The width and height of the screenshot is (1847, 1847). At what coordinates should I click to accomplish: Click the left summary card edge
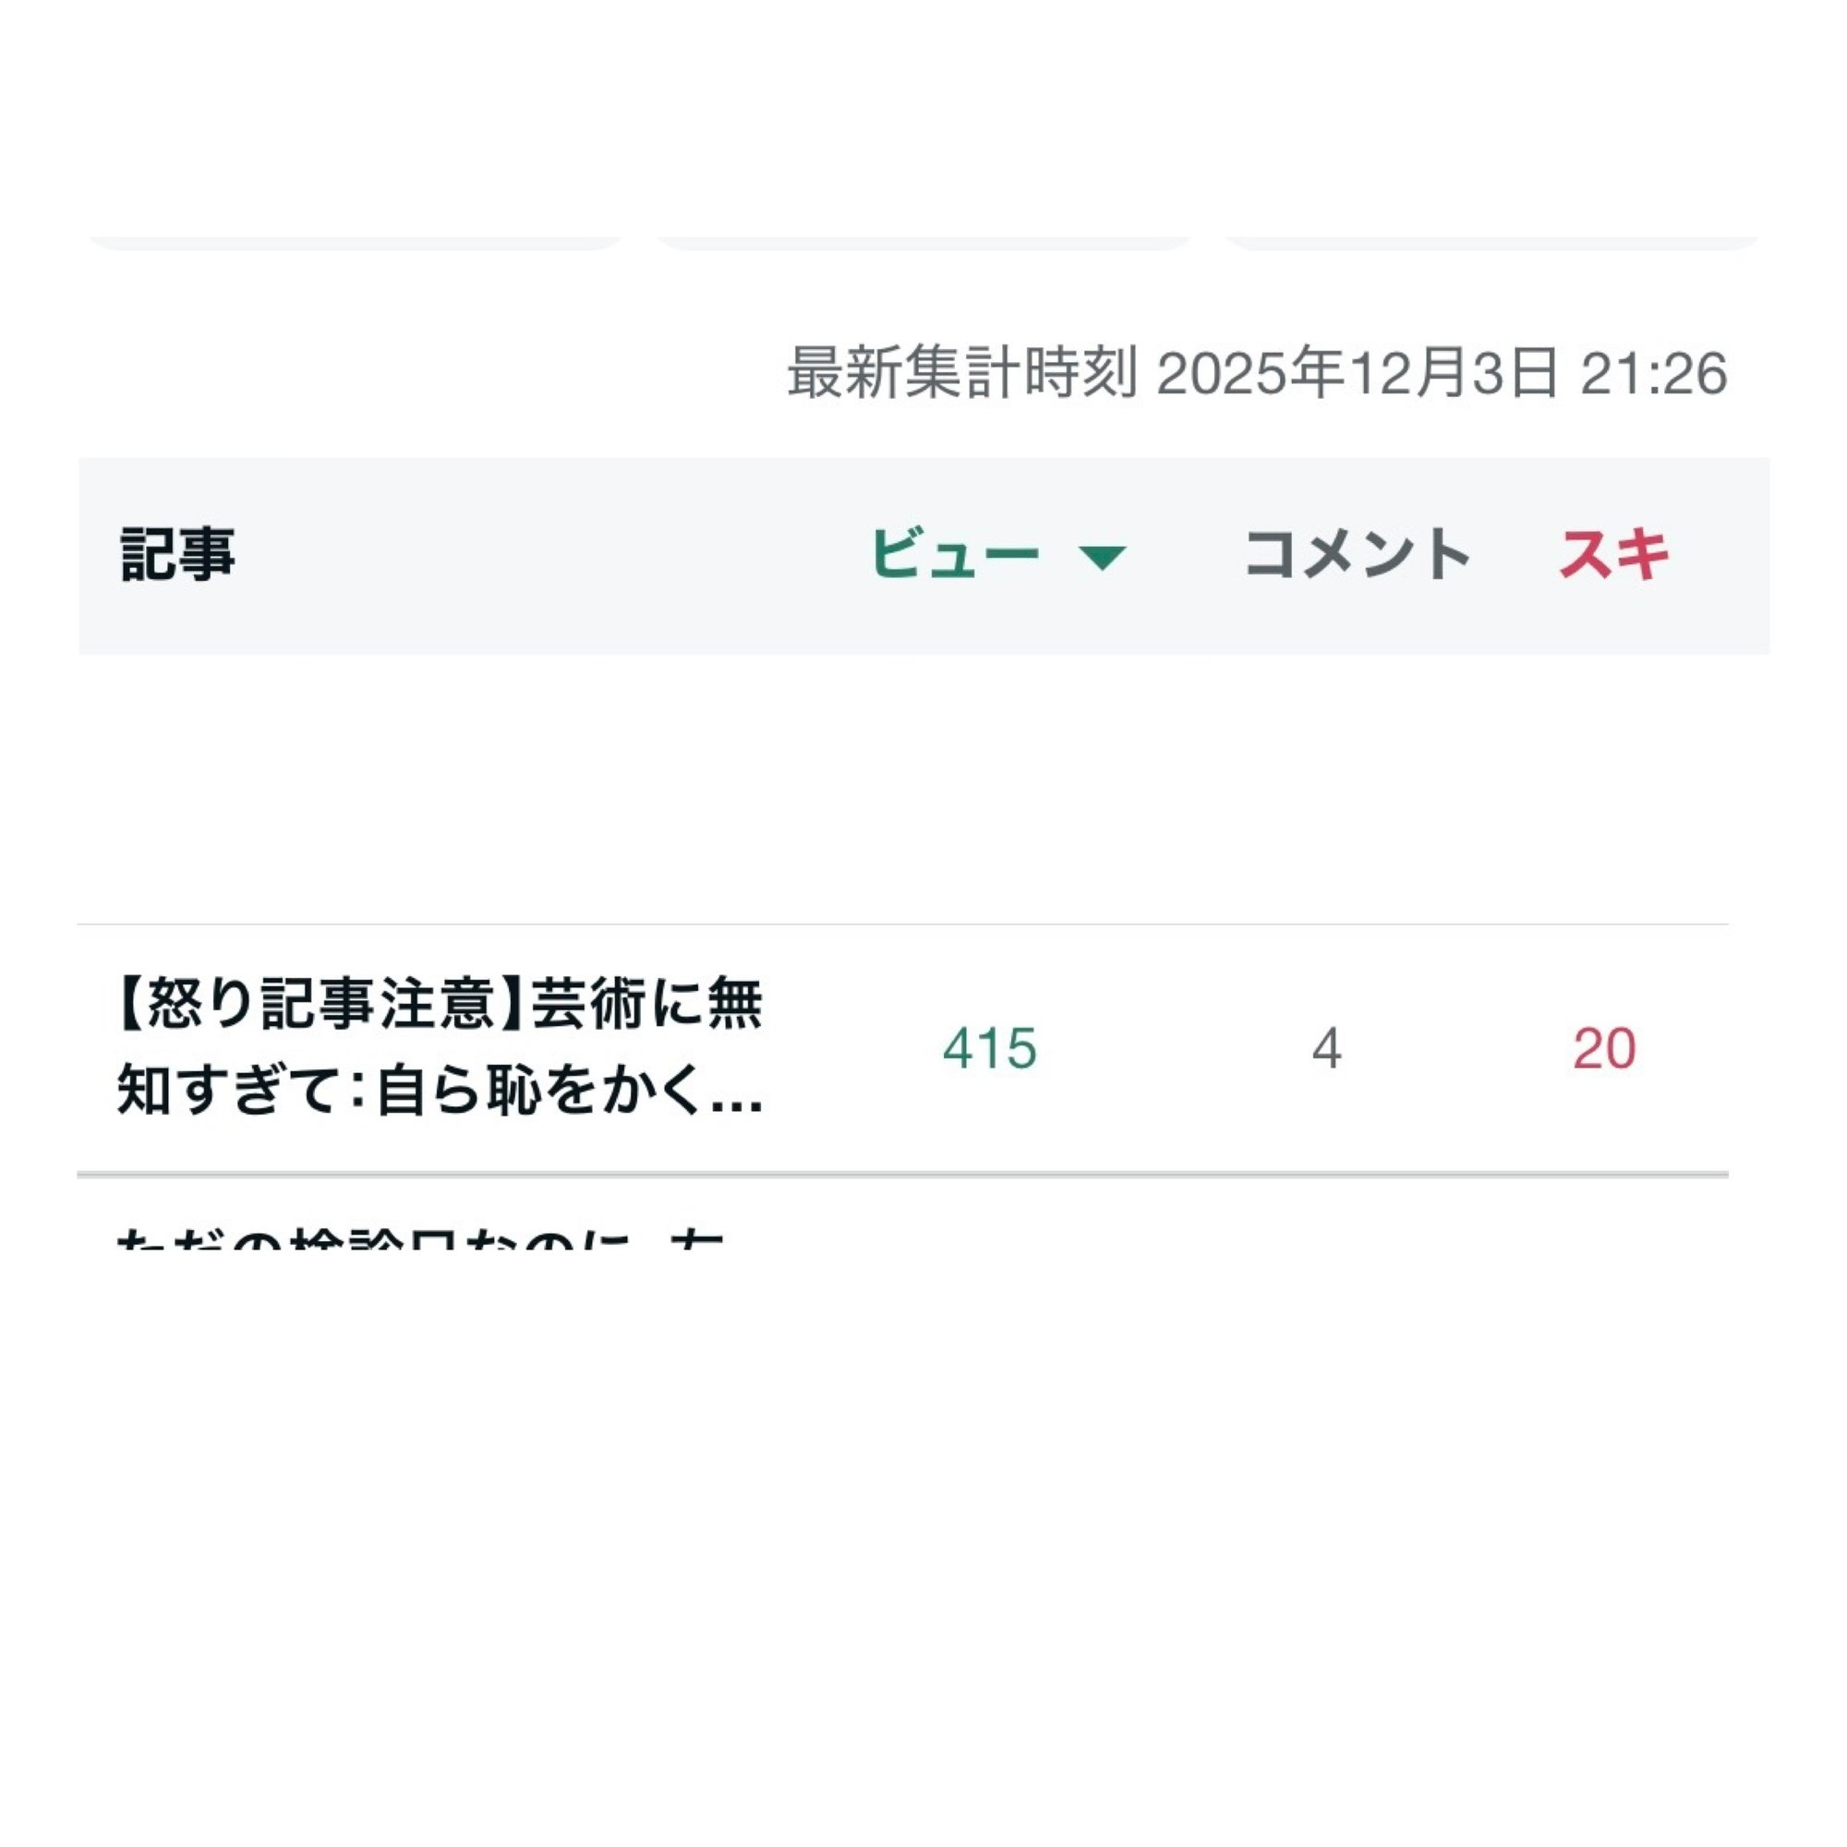[x=356, y=243]
